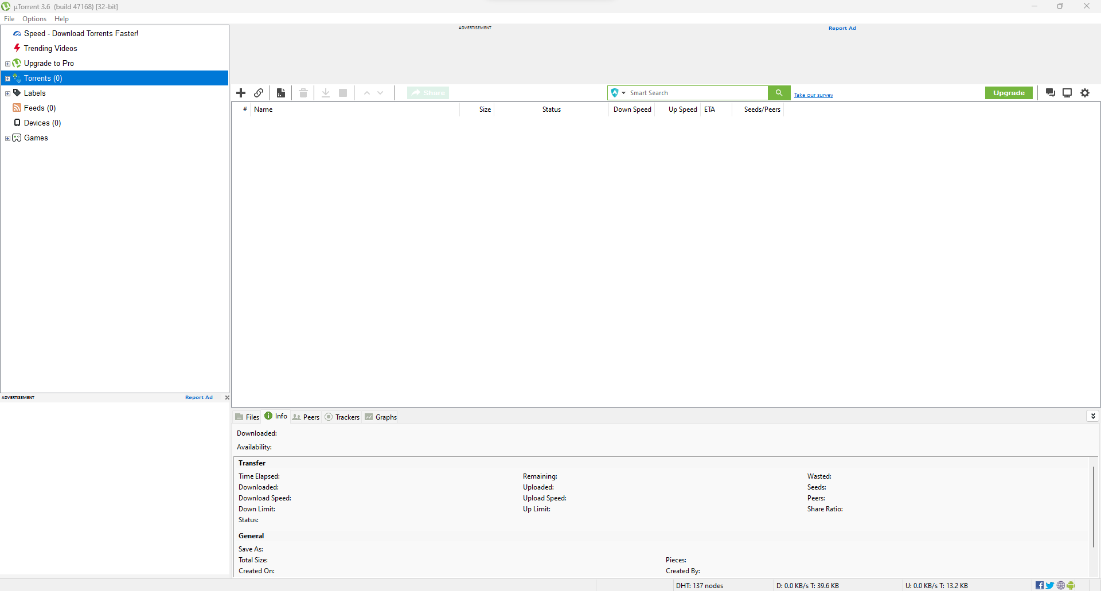Viewport: 1101px width, 591px height.
Task: Open the chat bubbles icon in toolbar
Action: click(x=1051, y=93)
